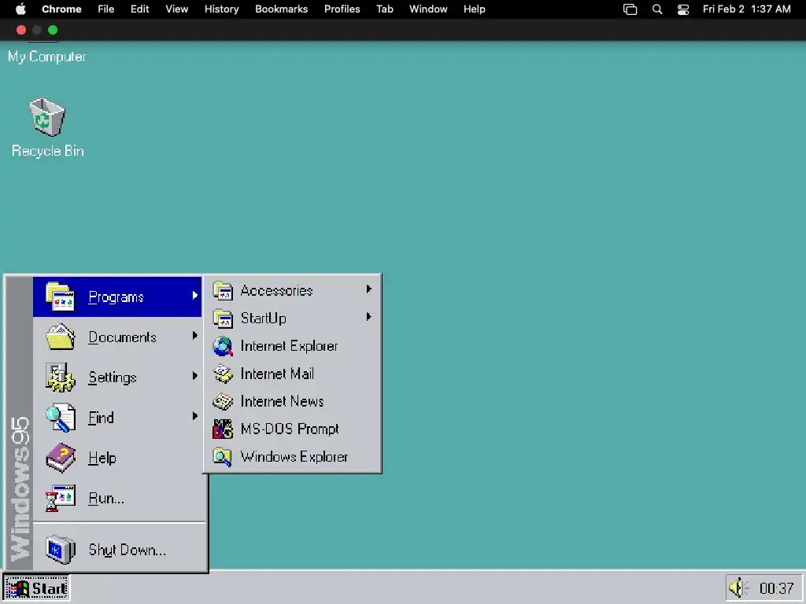
Task: Click the red close window button
Action: click(x=21, y=30)
